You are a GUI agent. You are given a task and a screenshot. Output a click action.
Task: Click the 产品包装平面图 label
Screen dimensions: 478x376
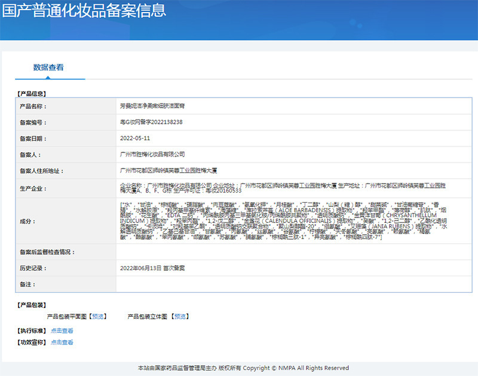pyautogui.click(x=67, y=317)
